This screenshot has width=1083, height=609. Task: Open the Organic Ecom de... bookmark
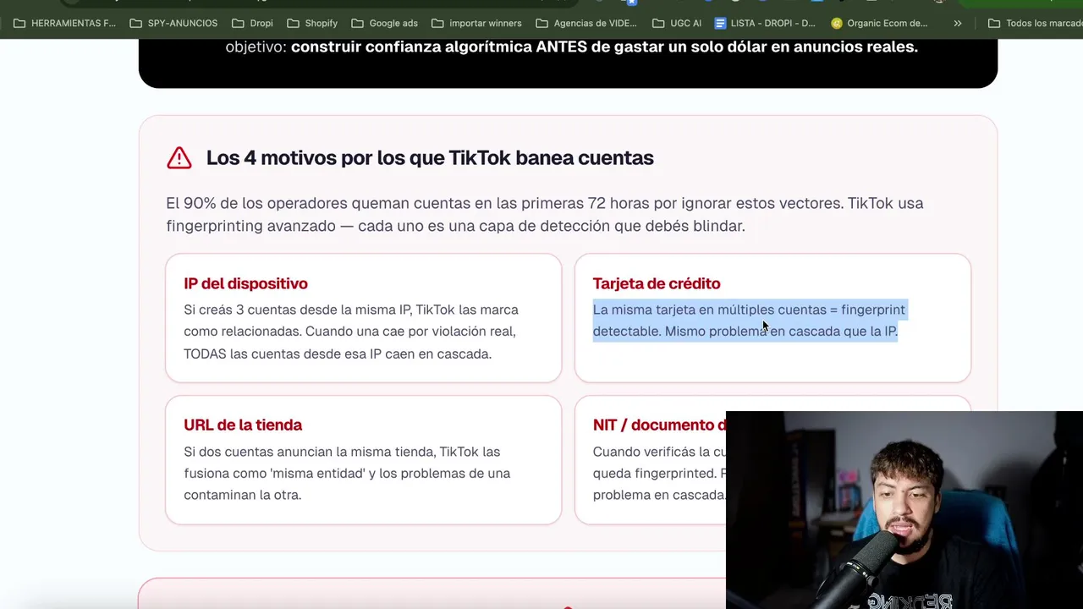click(879, 23)
